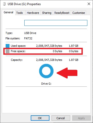Image resolution: width=93 pixels, height=123 pixels.
Task: Click the 'Used space:' label
Action: click(x=18, y=46)
